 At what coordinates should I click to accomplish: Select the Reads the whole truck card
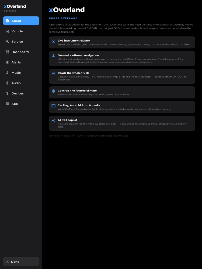pos(122,76)
